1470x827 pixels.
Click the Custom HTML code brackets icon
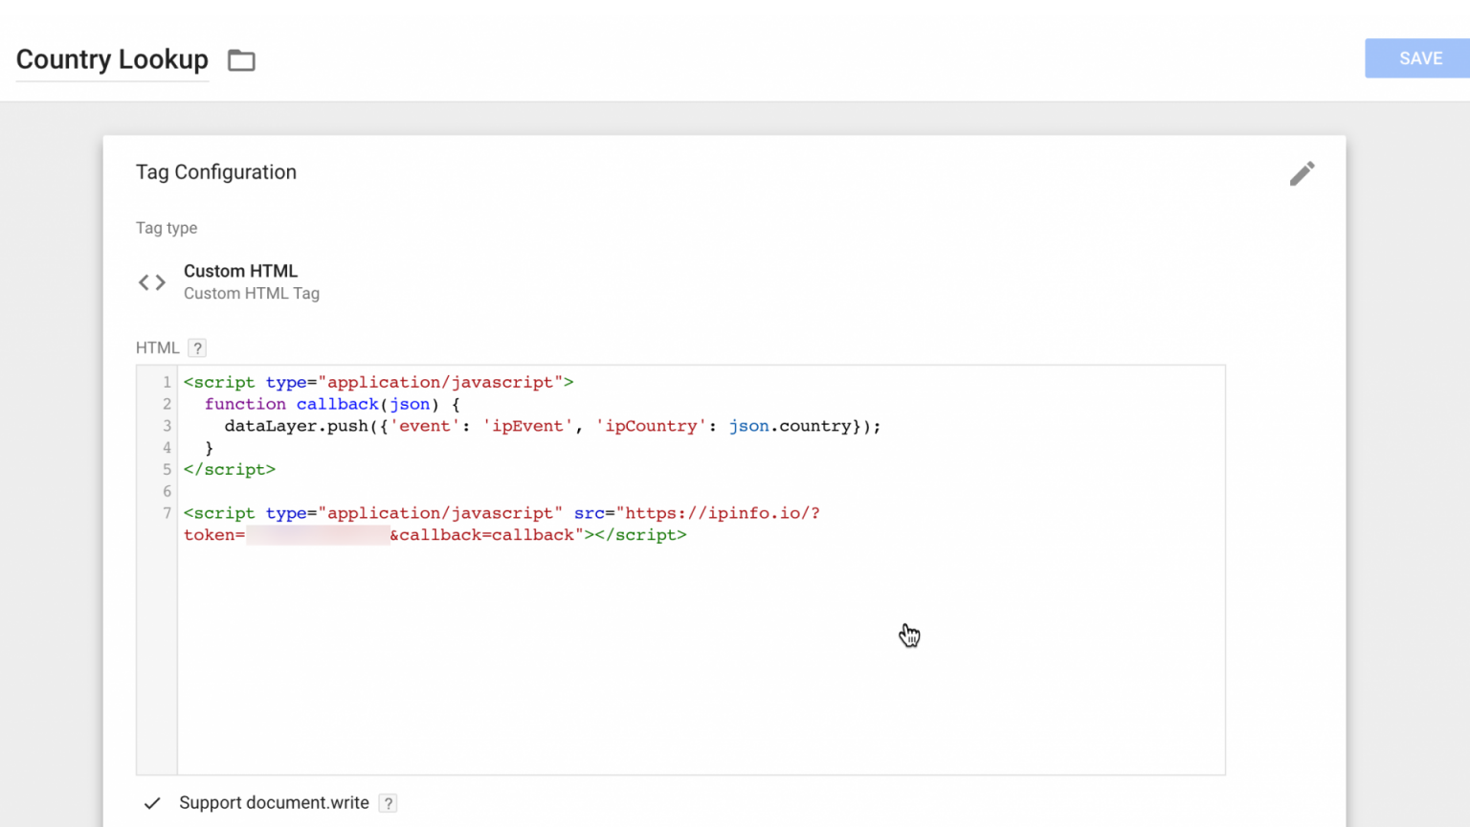152,282
